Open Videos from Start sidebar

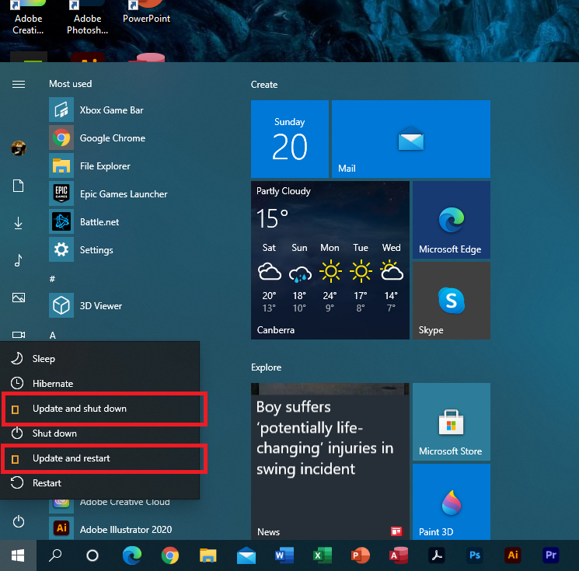point(19,335)
